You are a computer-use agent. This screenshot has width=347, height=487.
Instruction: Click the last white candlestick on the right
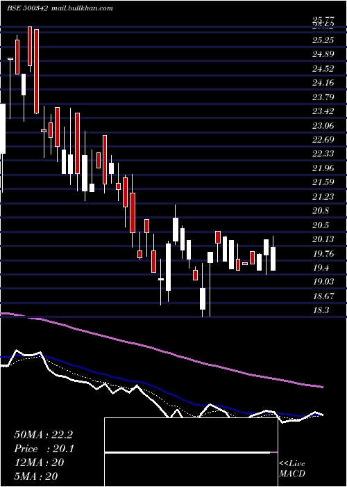[273, 259]
